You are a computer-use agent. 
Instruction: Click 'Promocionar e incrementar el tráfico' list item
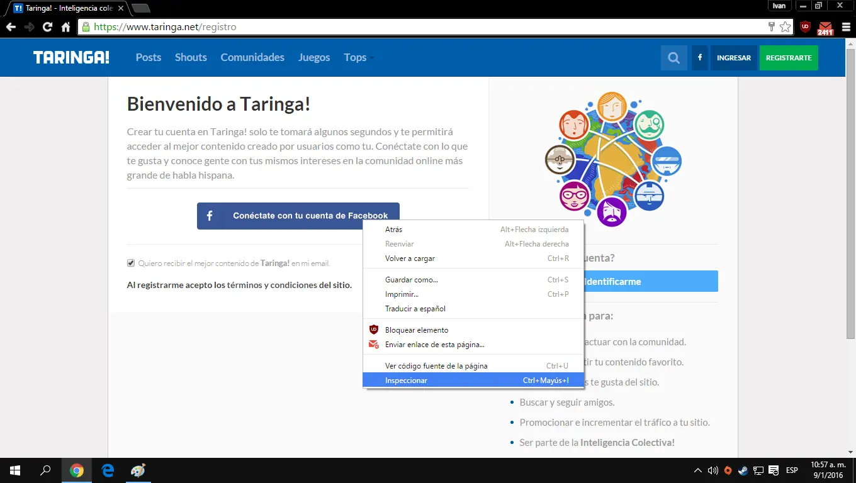(x=614, y=423)
